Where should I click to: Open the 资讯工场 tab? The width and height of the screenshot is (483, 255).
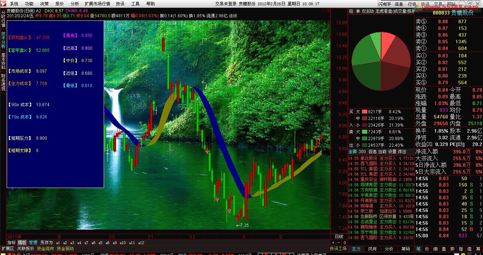coord(338,249)
